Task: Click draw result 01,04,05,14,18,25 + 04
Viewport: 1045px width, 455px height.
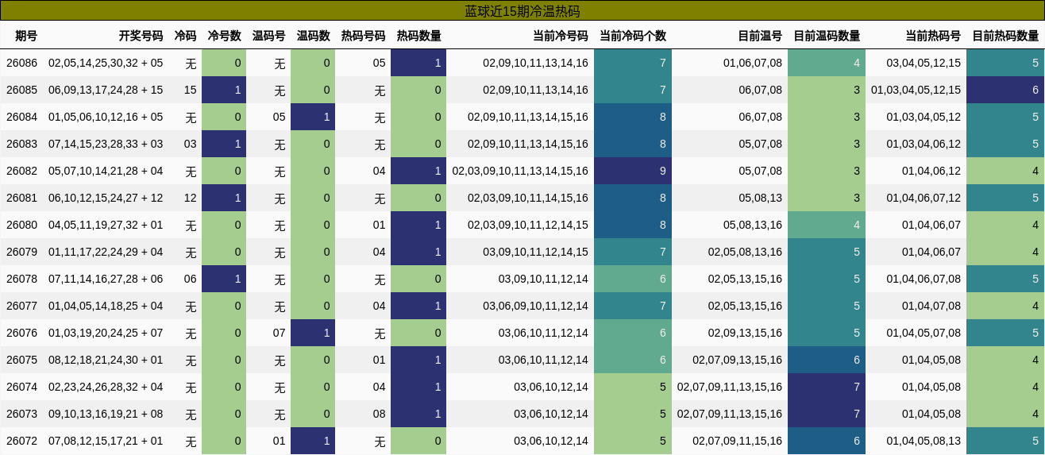Action: pos(106,306)
